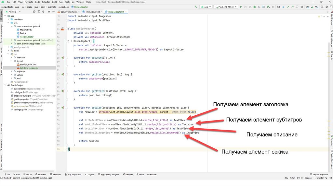
Task: Expand the manifests folder in project tree
Action: tap(8, 19)
